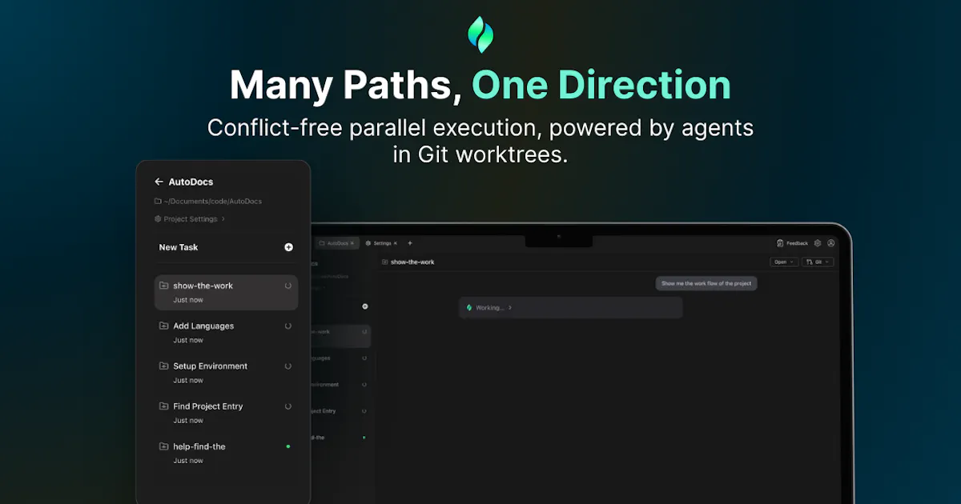This screenshot has width=961, height=504.
Task: Click the loading spinner on show-the-work task
Action: tap(288, 286)
